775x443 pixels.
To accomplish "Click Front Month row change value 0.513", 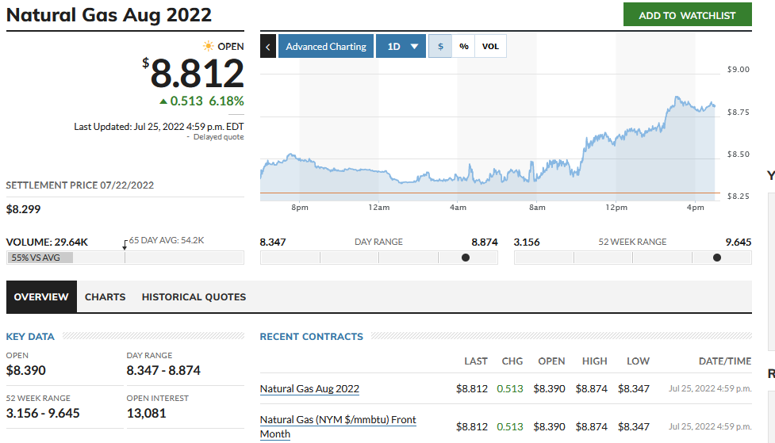I will (509, 426).
